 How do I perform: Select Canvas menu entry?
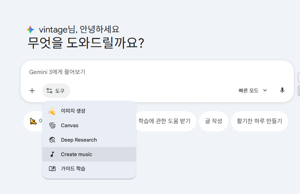pos(70,125)
